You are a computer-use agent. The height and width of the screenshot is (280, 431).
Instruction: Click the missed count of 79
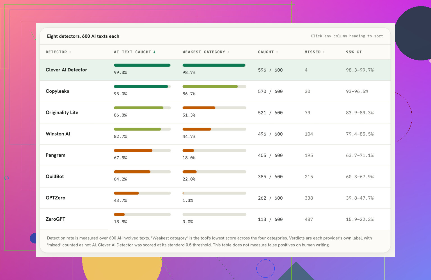tap(308, 113)
